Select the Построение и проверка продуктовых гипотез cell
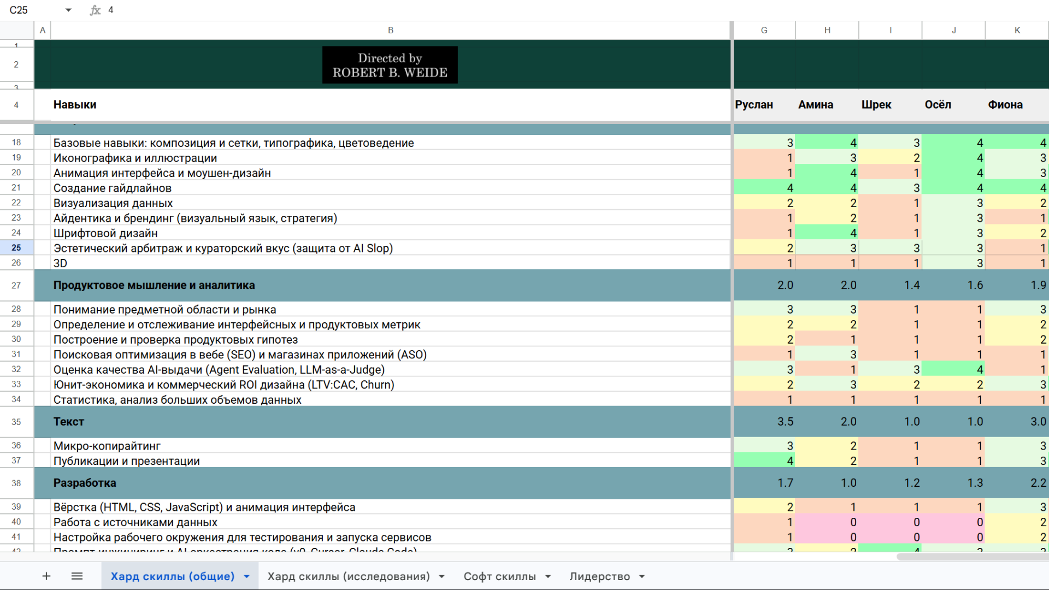This screenshot has width=1049, height=590. click(x=391, y=340)
